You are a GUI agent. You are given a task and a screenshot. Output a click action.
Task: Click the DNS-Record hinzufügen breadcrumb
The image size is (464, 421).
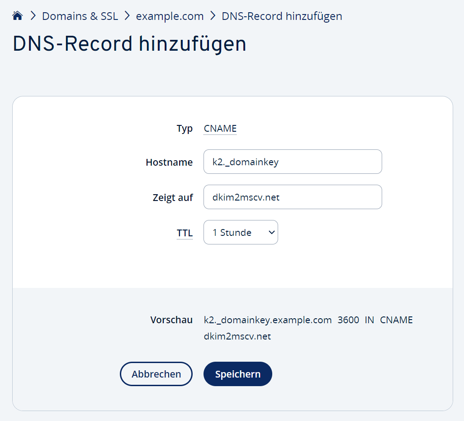282,16
